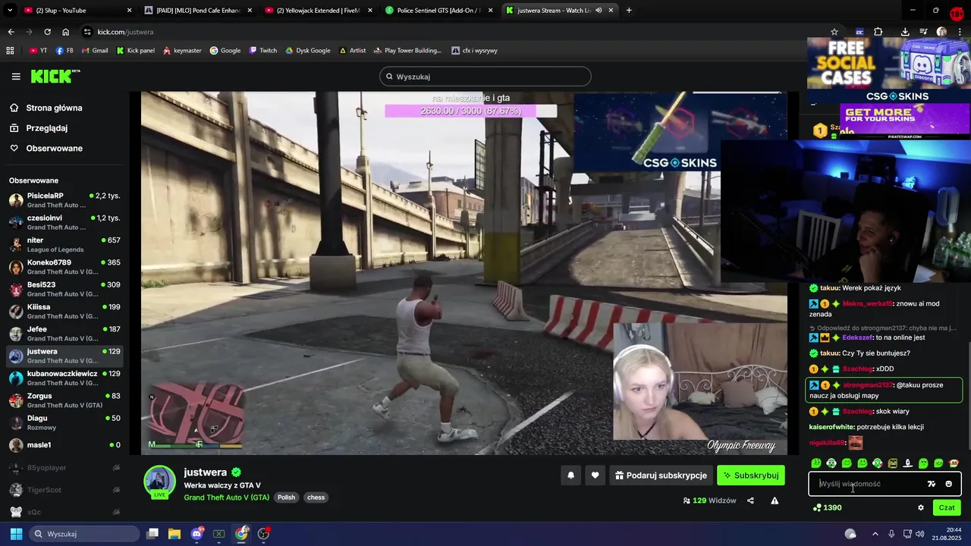The image size is (971, 546).
Task: Report stream using warning triangle icon
Action: 775,500
